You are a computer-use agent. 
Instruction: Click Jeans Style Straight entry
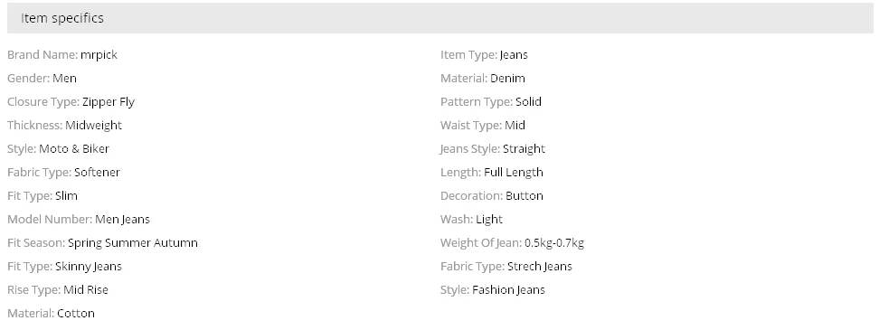[493, 149]
